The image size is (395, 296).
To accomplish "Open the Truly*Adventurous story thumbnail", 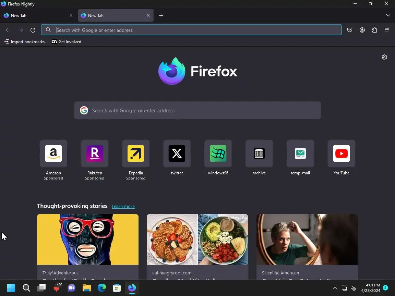I will tap(88, 239).
